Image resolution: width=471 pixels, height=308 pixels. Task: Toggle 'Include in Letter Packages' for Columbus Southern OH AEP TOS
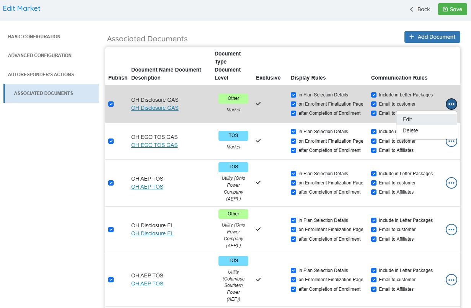click(x=374, y=271)
